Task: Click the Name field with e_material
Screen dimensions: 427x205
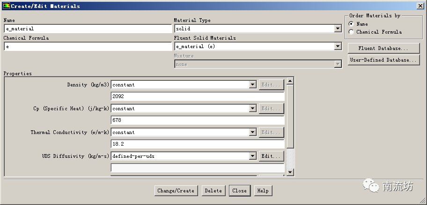Action: 88,29
